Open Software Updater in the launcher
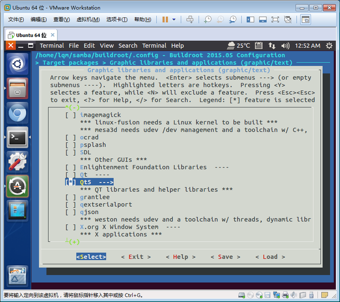This screenshot has height=302, width=340. 18,186
